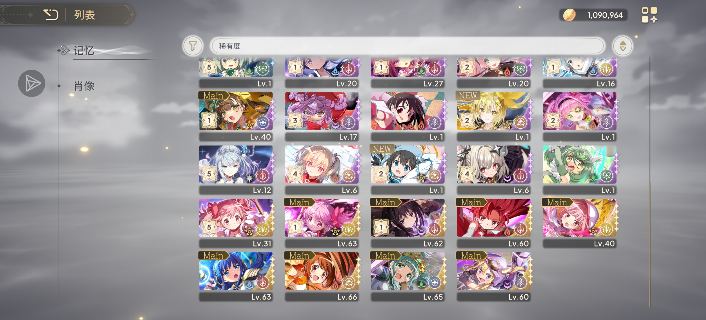Click the 1,090,964 coin balance
The height and width of the screenshot is (320, 706).
(605, 15)
